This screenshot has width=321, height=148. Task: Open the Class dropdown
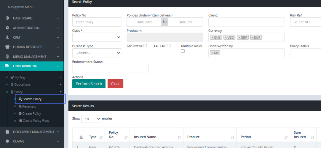pos(97,38)
